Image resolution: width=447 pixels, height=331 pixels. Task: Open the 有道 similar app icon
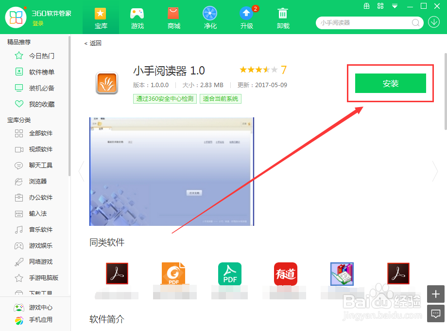[x=285, y=274]
